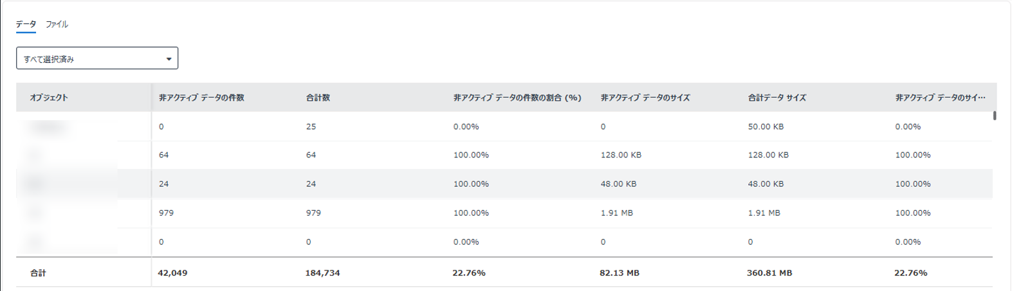Open the すべて選択済み dropdown
The width and height of the screenshot is (1012, 291).
click(97, 58)
